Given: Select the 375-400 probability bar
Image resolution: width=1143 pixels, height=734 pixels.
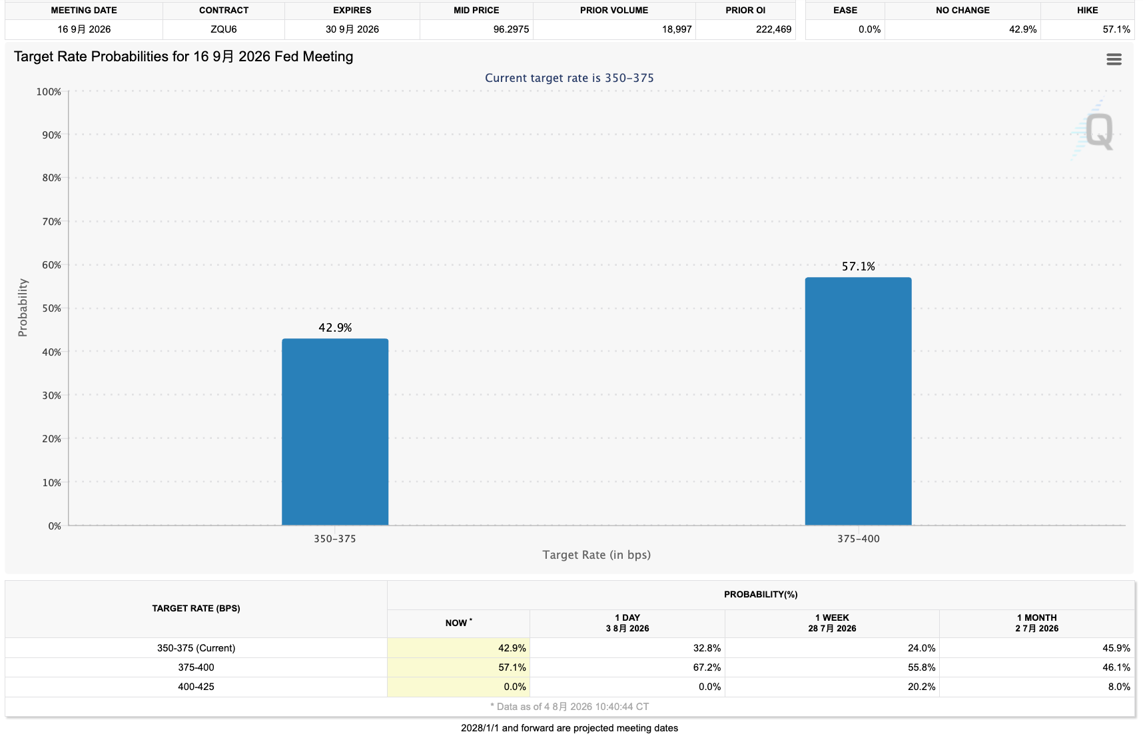Looking at the screenshot, I should [858, 401].
